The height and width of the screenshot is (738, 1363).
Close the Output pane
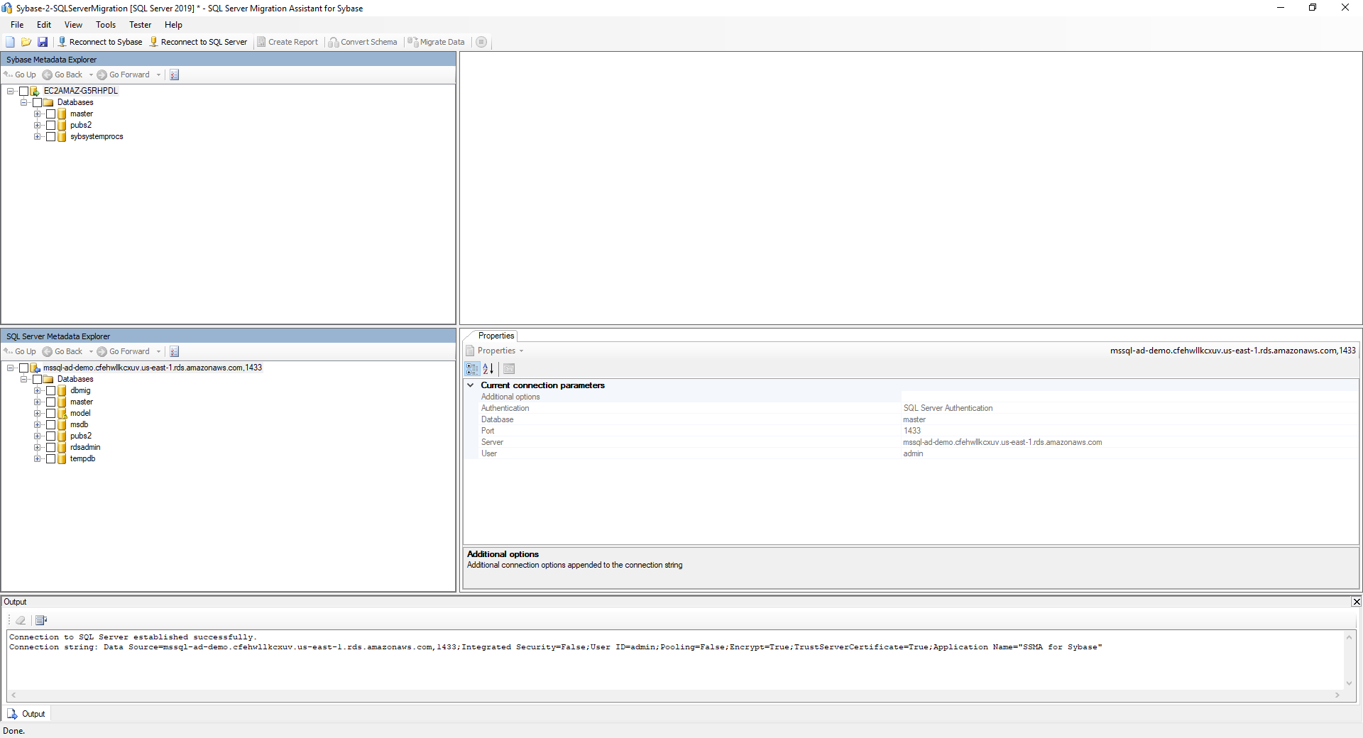coord(1356,602)
